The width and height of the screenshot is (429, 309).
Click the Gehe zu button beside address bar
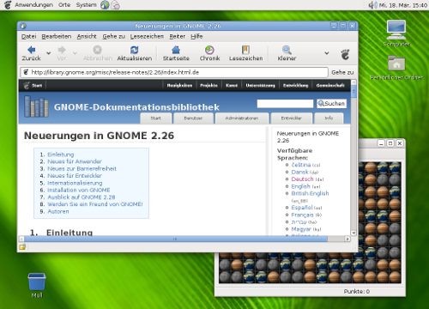point(342,72)
